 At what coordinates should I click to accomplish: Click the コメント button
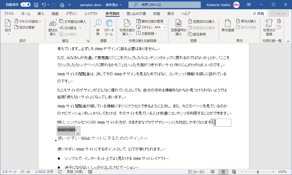pos(278,13)
